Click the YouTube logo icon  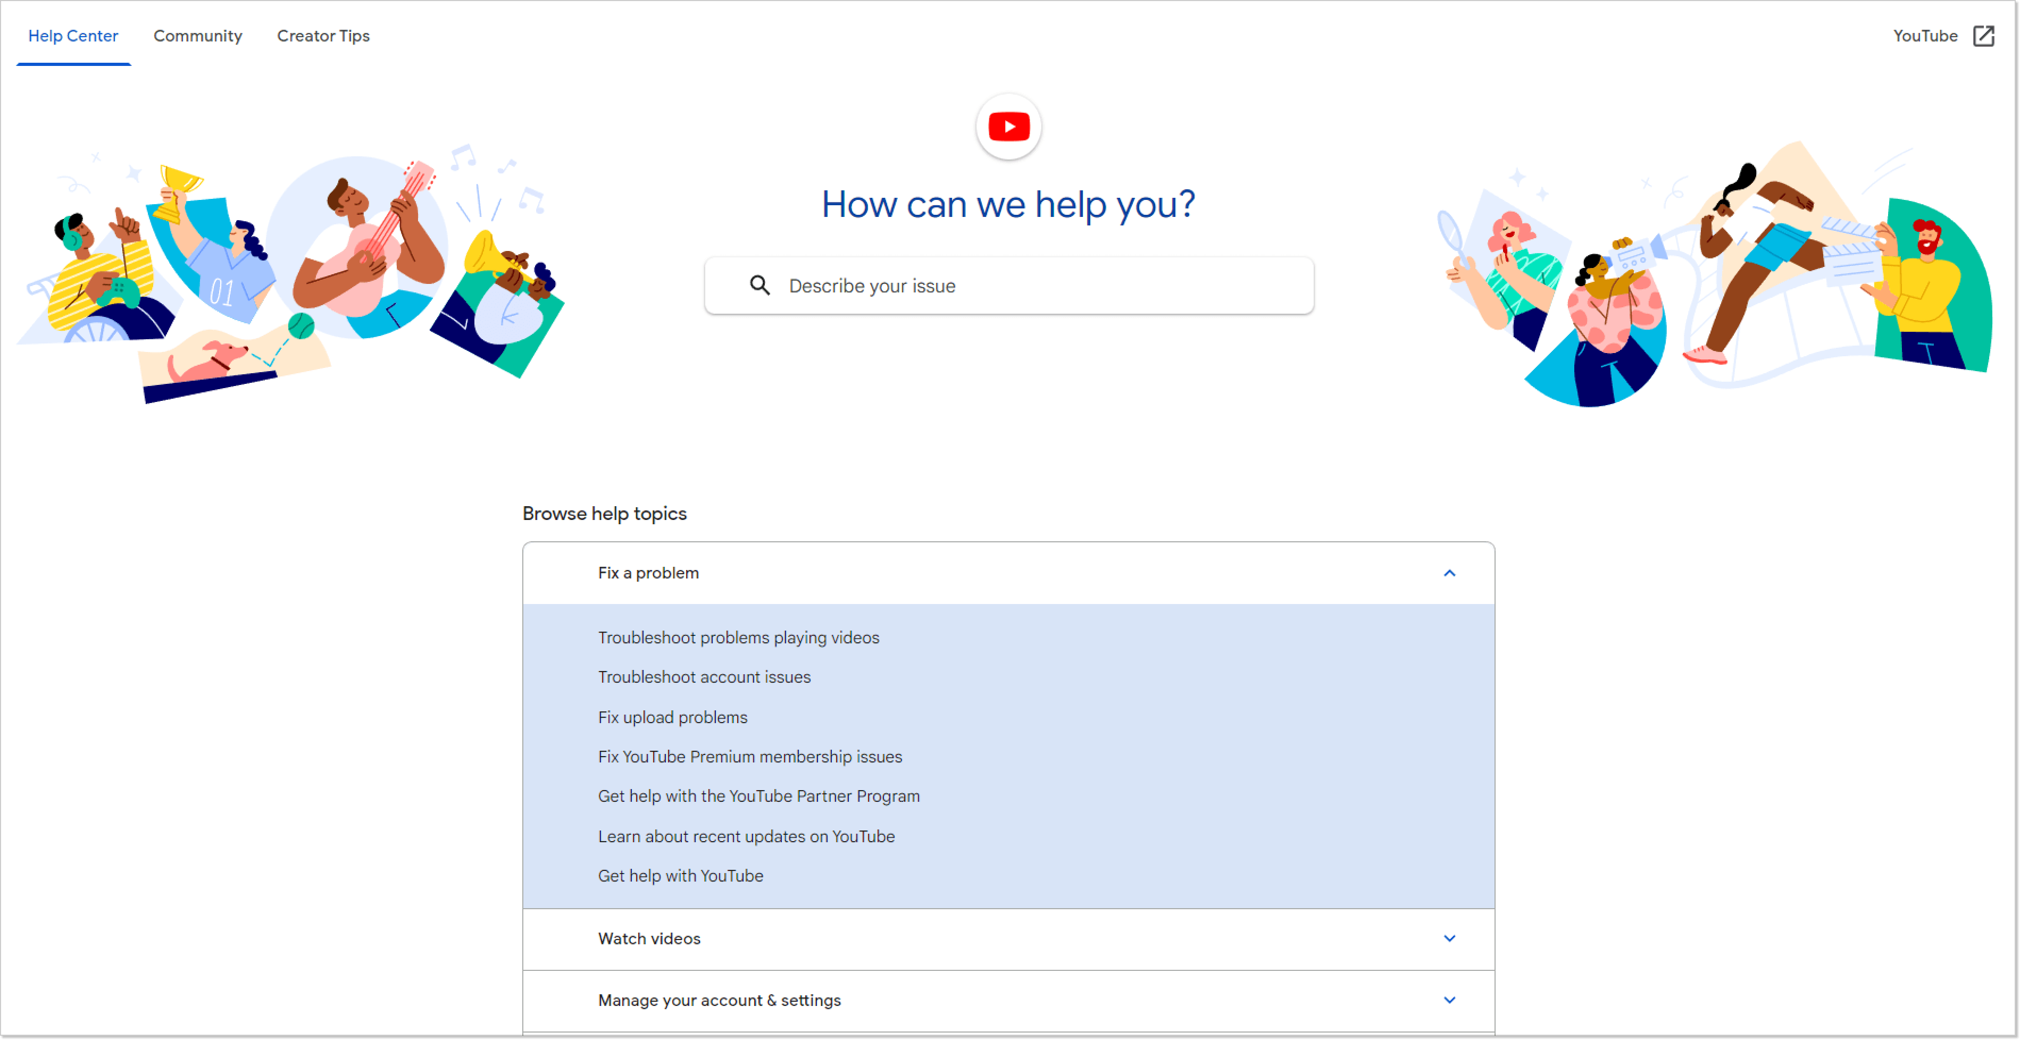tap(1008, 126)
